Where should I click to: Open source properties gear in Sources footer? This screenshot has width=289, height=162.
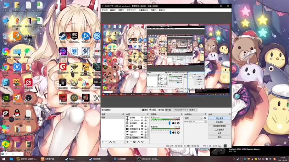[134, 142]
